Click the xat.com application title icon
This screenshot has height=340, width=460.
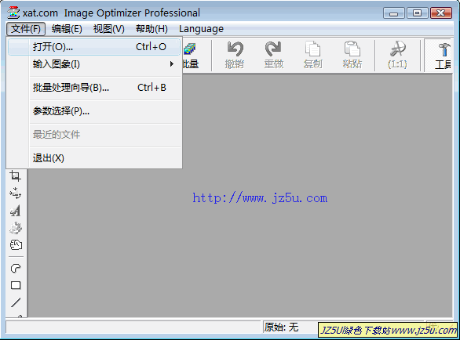13,13
